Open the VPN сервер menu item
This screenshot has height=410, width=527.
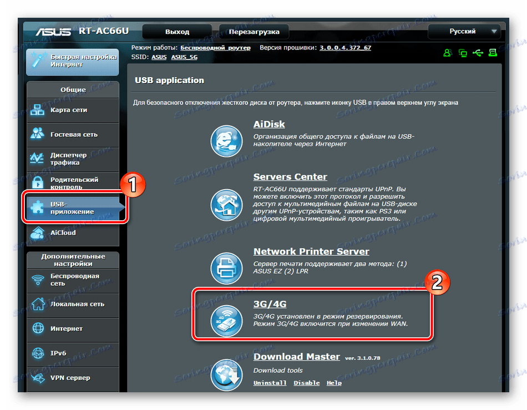[x=73, y=379]
